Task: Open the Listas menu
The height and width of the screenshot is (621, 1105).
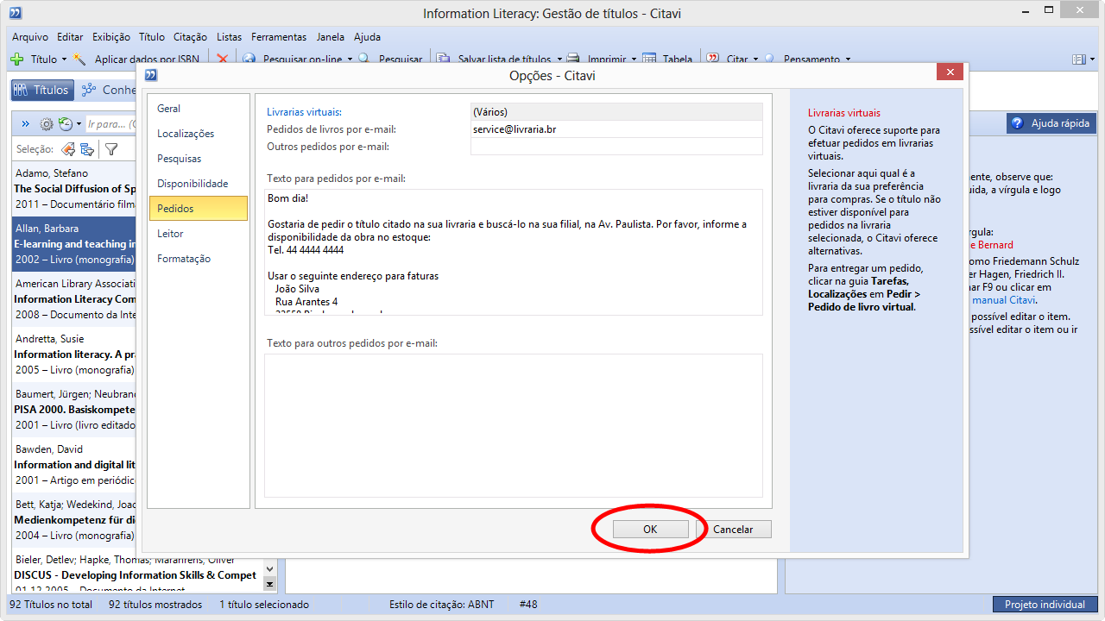Action: click(230, 37)
